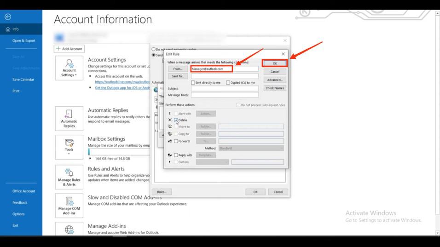Select Send automatic replies radio button

click(154, 55)
